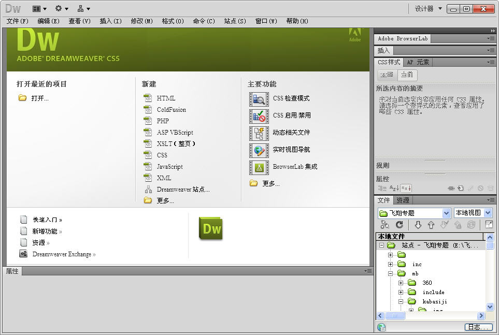
Task: Open the CSS样式 panel options menu icon
Action: [491, 62]
